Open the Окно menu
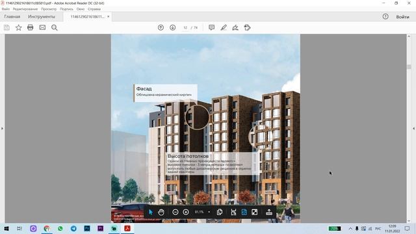The height and width of the screenshot is (234, 416). tap(81, 9)
